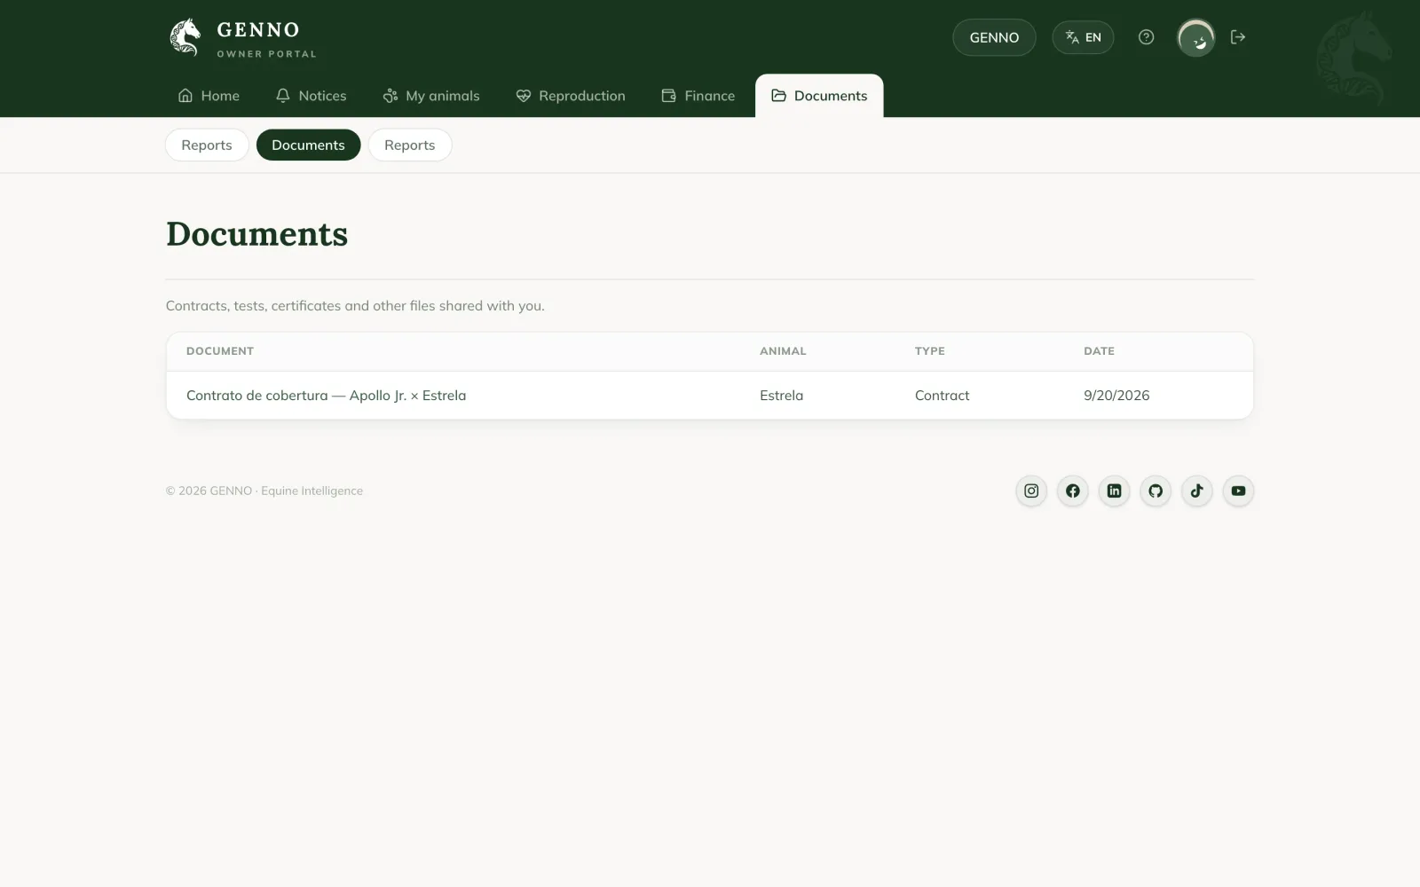Click the Documents page heading
This screenshot has width=1420, height=887.
tap(256, 234)
